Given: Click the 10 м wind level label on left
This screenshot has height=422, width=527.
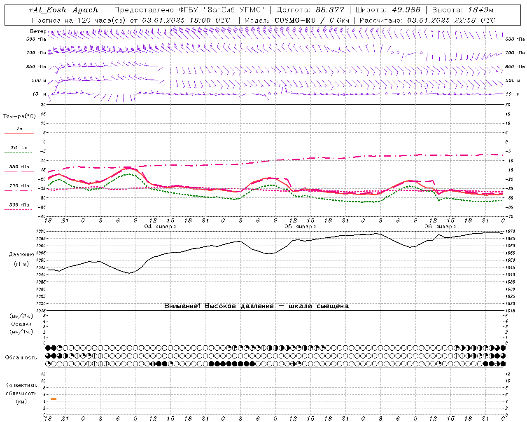Looking at the screenshot, I should [x=39, y=94].
